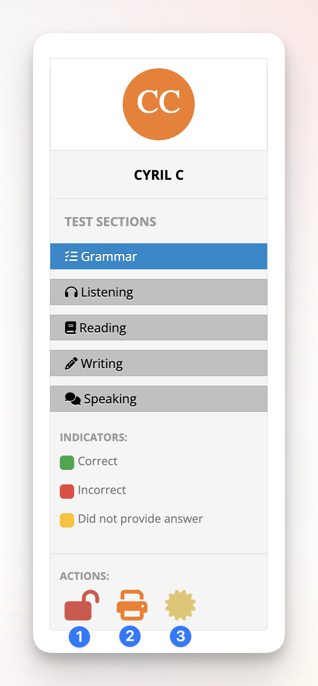Select the headphones icon on Listening
The height and width of the screenshot is (686, 318).
point(71,292)
